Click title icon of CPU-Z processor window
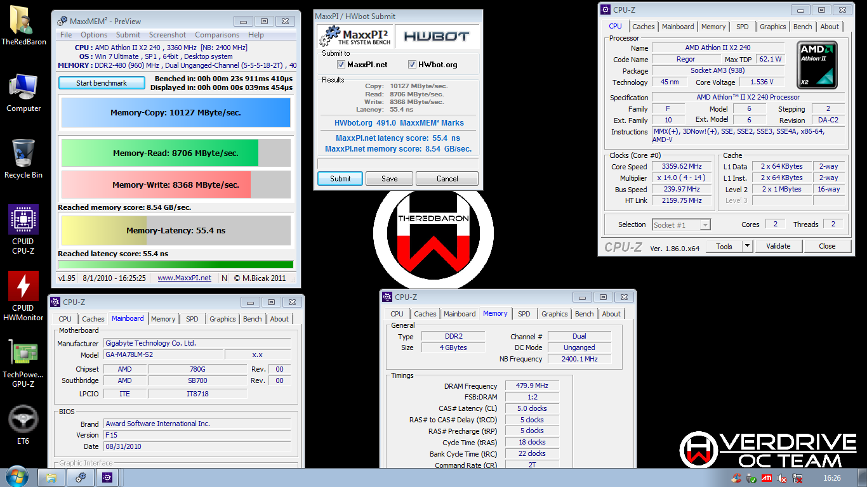The width and height of the screenshot is (867, 487). tap(606, 10)
